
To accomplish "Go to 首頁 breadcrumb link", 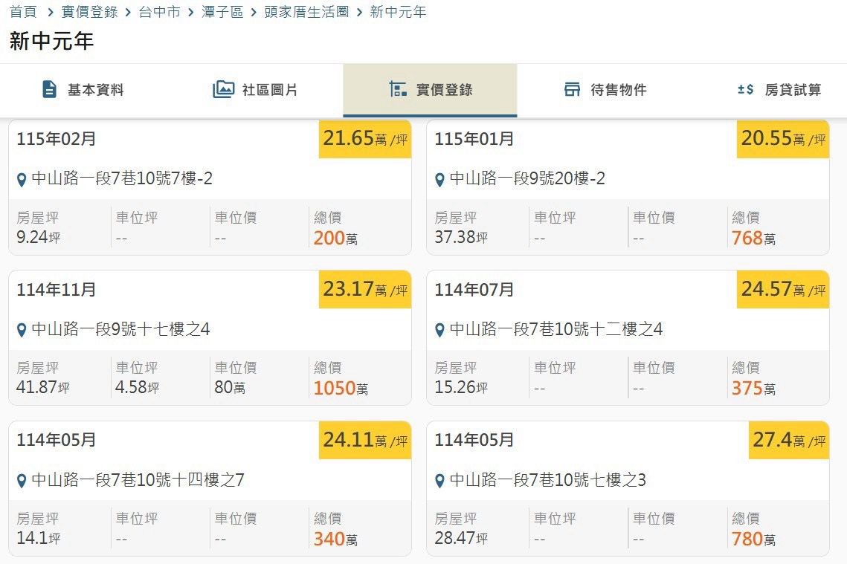I will pos(23,13).
